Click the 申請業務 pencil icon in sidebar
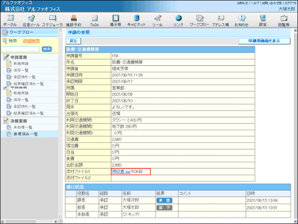The width and height of the screenshot is (298, 224). (x=6, y=57)
